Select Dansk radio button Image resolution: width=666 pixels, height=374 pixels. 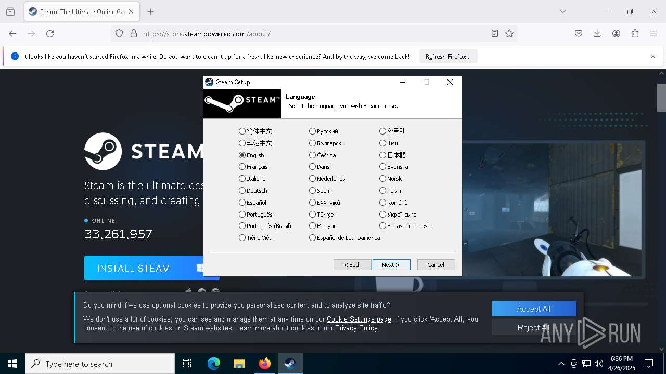pyautogui.click(x=321, y=167)
